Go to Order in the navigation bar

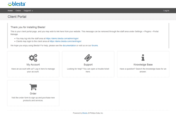click(x=18, y=11)
